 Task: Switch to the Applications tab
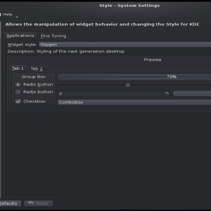[21, 36]
